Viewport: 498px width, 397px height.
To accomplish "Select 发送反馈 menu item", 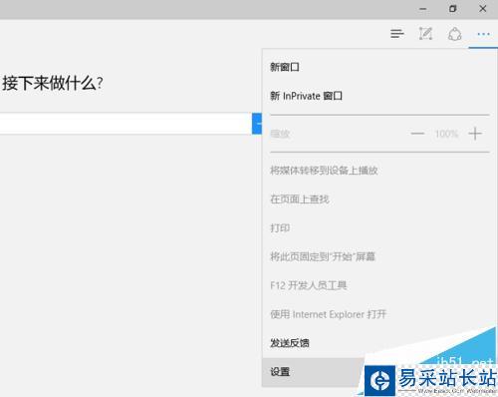I will 290,343.
